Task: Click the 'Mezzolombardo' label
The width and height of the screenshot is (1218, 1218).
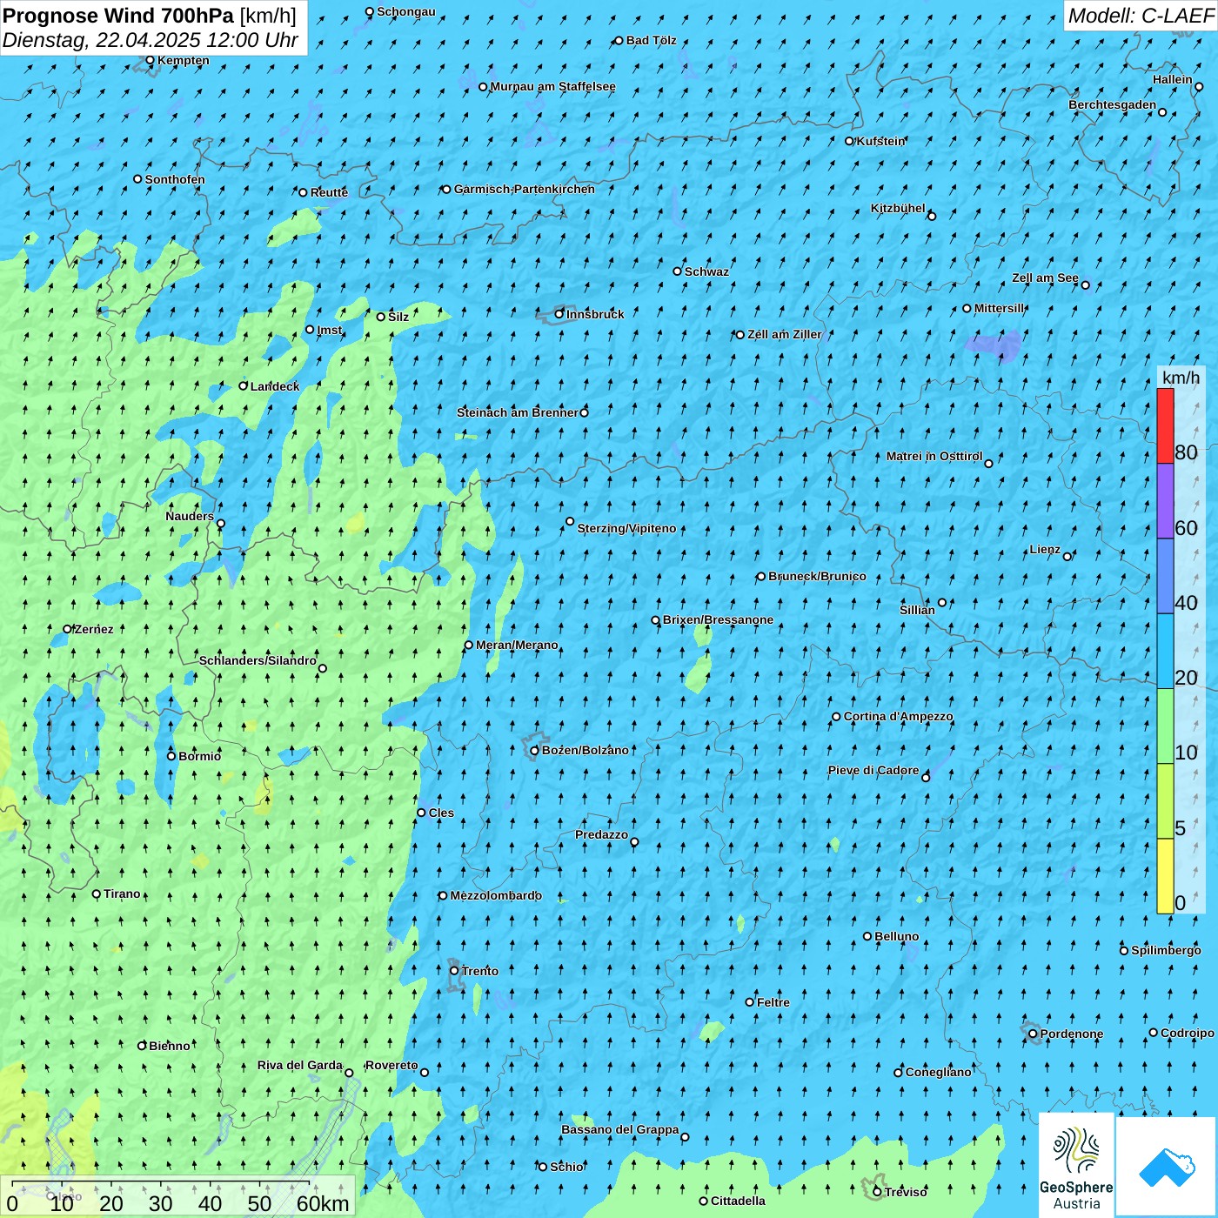Action: point(496,895)
